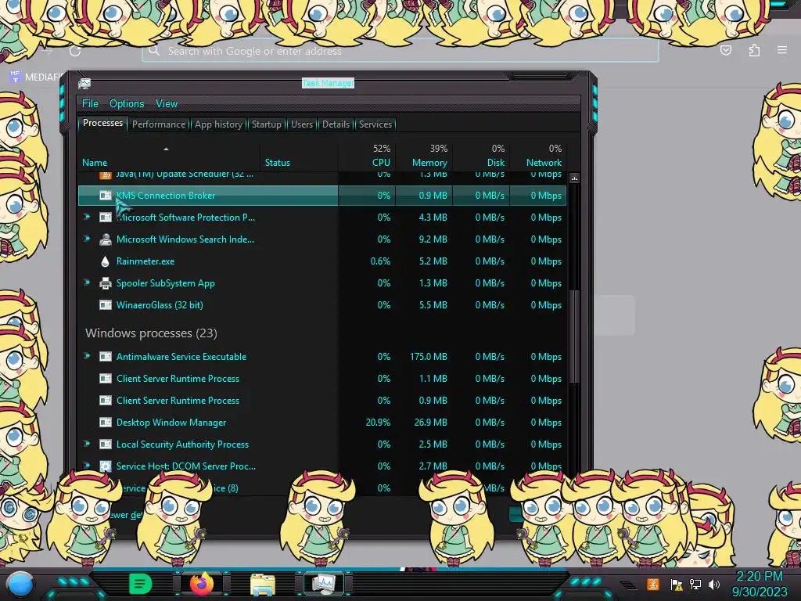Click the Desktop Window Manager process icon
The height and width of the screenshot is (601, 801).
(x=106, y=423)
